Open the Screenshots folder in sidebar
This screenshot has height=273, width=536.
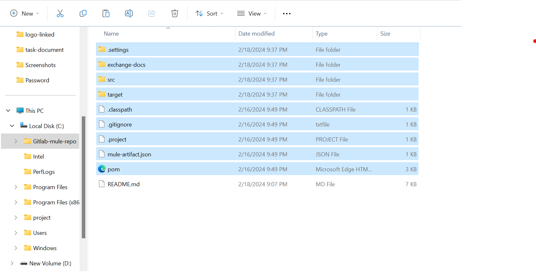tap(40, 65)
